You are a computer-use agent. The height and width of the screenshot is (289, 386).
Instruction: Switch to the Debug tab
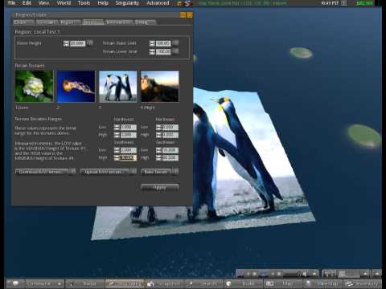(145, 22)
